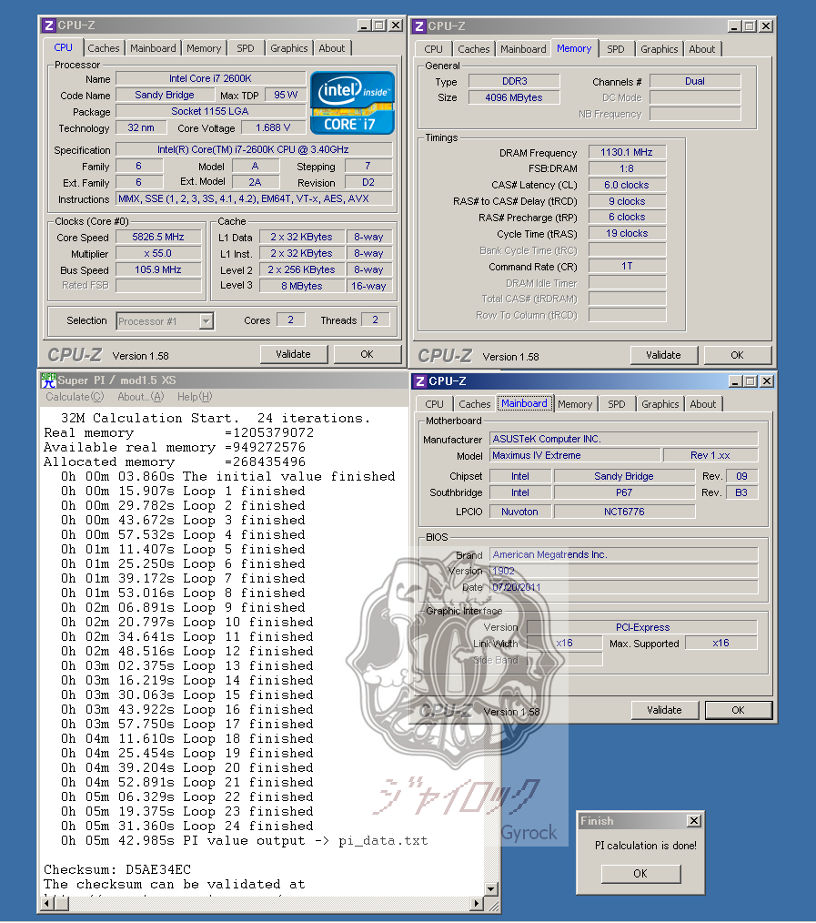Click the CAS# Latency 6.0 clocks field
Viewport: 816px width, 923px height.
(627, 186)
